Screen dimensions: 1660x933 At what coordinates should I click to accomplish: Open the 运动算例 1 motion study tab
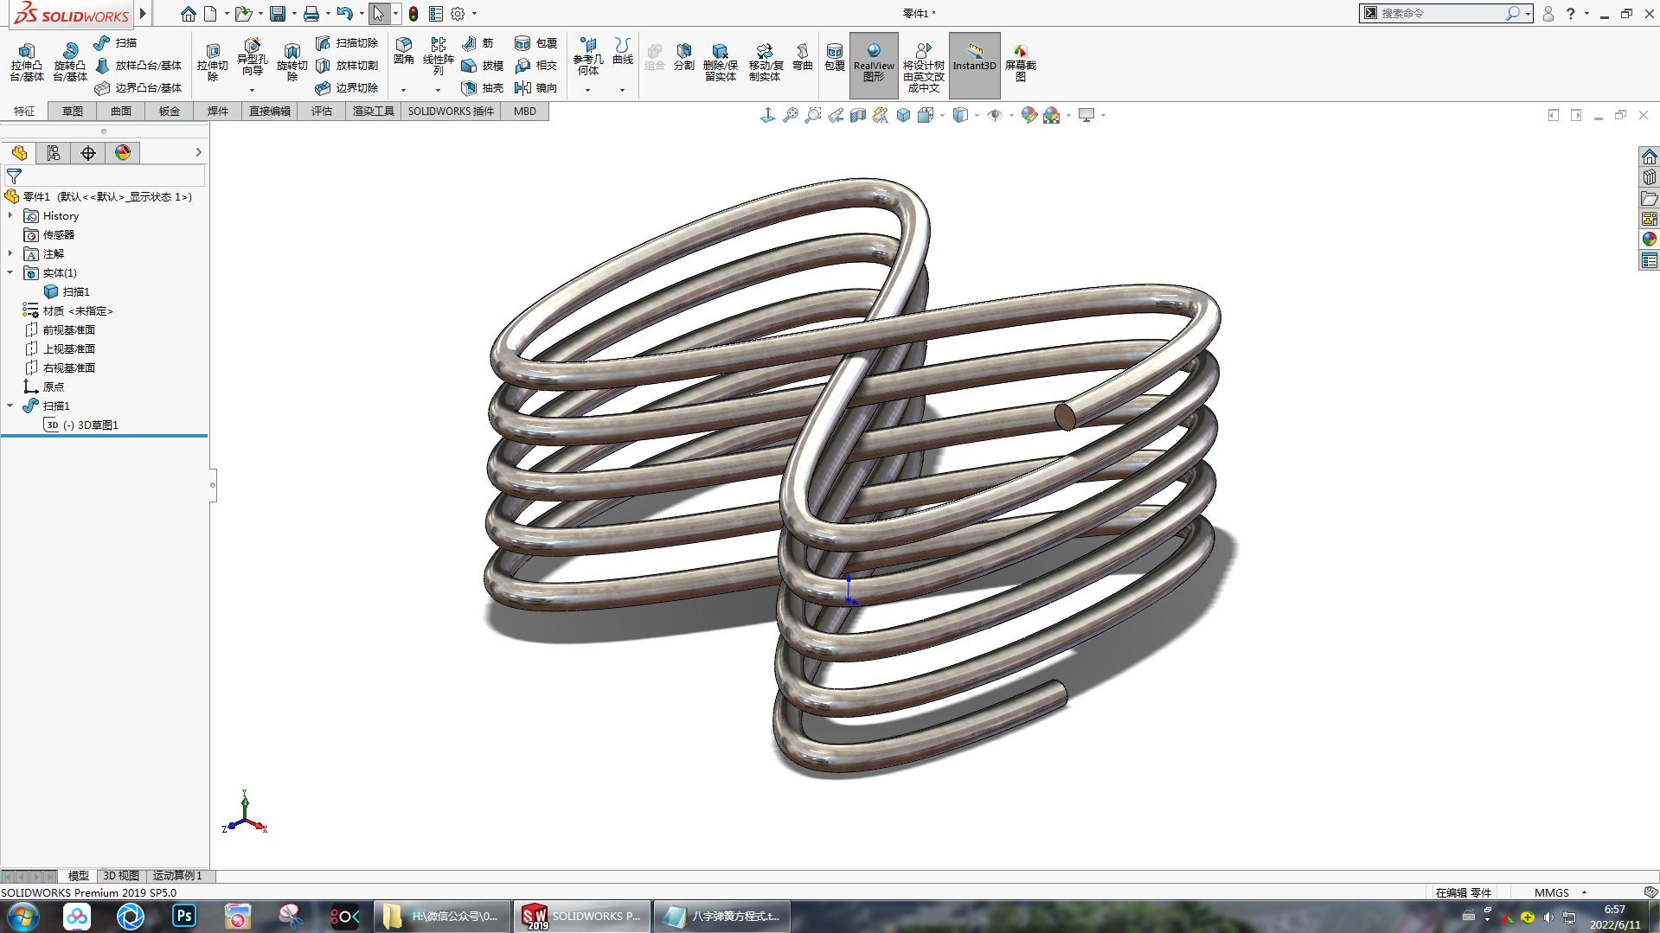pos(177,875)
